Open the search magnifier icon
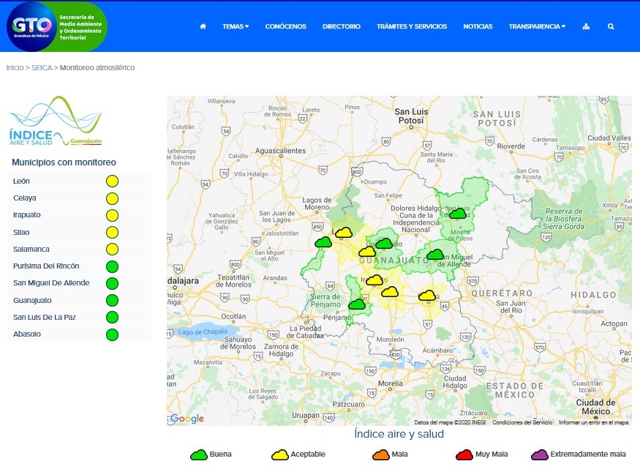 coord(611,26)
